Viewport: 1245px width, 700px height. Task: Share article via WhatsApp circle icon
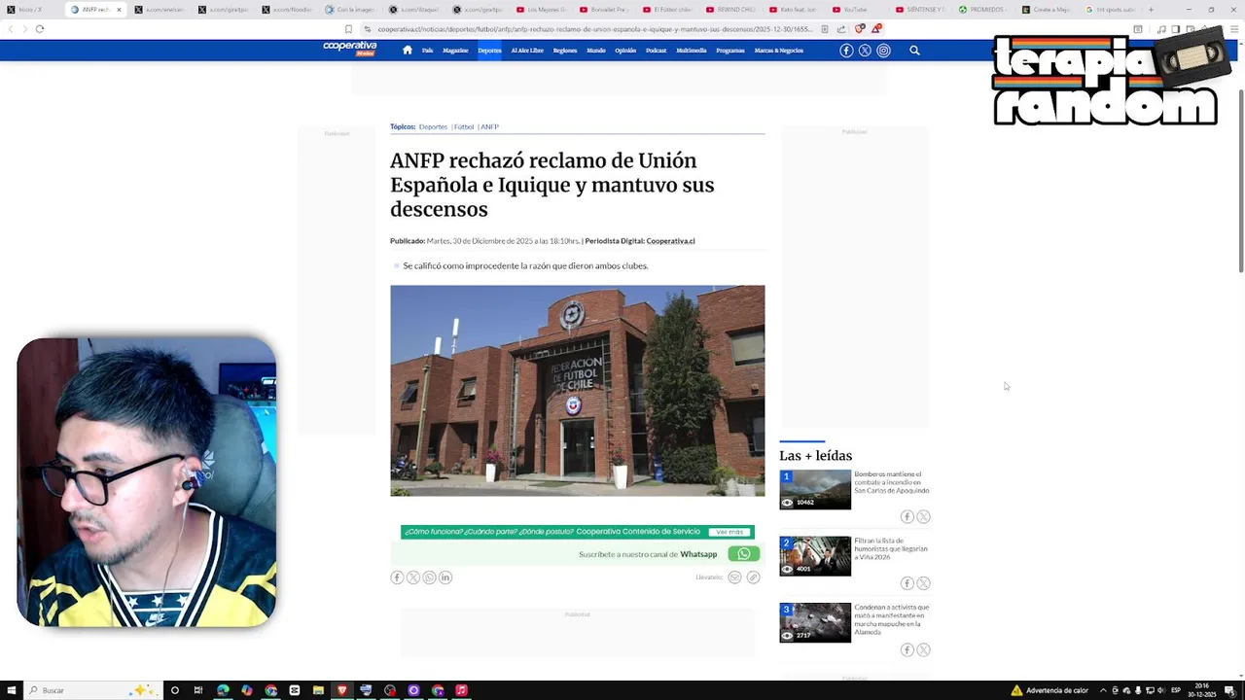(429, 577)
